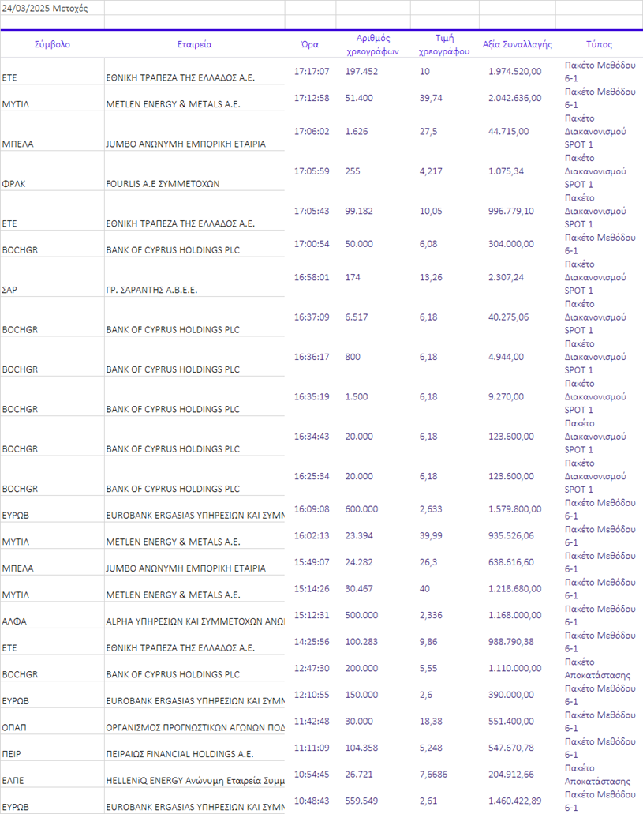
Task: Select quantity cell 30.467
Action: pyautogui.click(x=359, y=589)
